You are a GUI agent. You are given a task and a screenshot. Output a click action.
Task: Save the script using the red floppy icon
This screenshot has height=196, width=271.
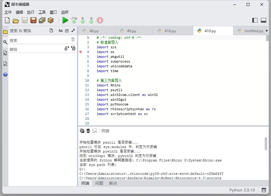coord(33,20)
